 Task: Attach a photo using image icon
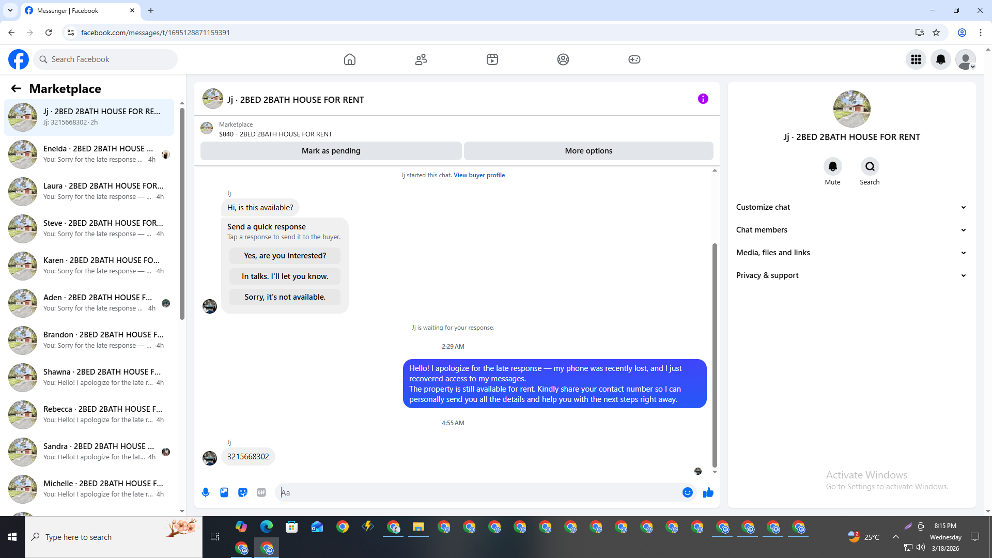pos(224,492)
